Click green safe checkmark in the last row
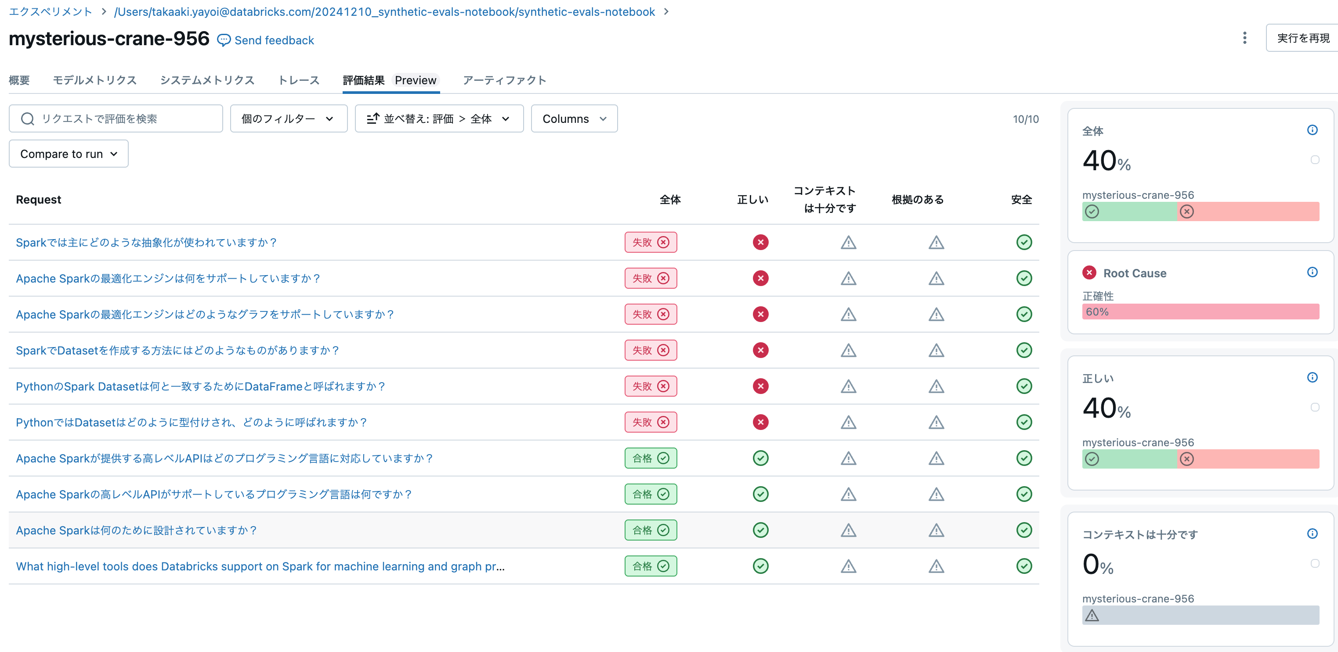This screenshot has width=1338, height=652. pyautogui.click(x=1024, y=566)
